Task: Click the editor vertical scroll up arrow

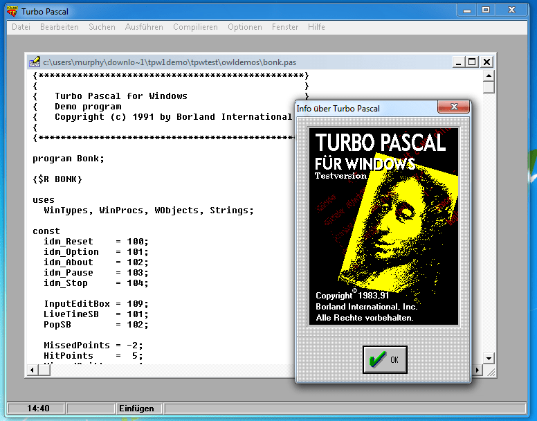Action: pyautogui.click(x=489, y=75)
